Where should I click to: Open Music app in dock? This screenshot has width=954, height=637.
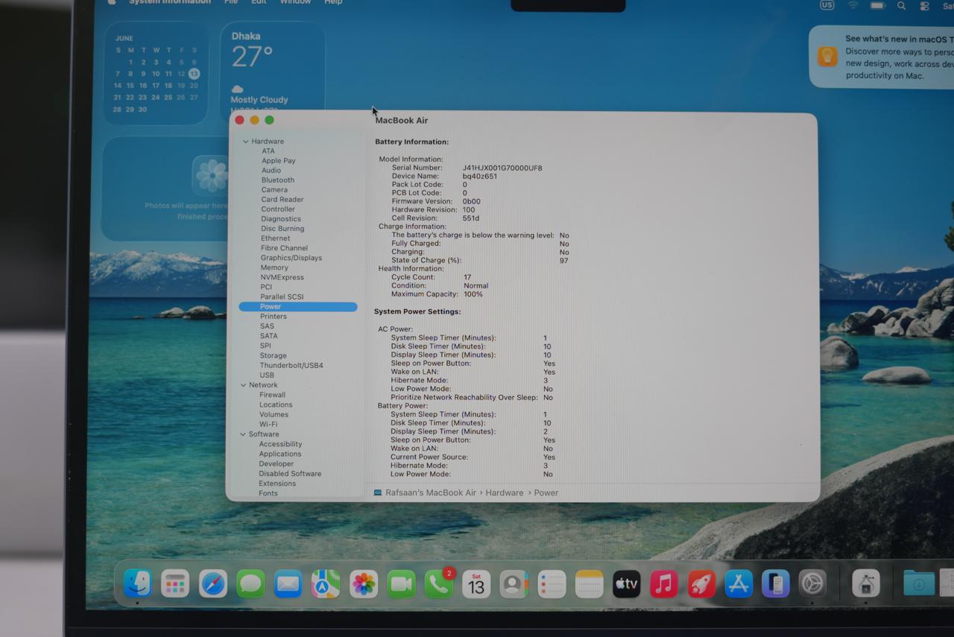click(x=663, y=584)
